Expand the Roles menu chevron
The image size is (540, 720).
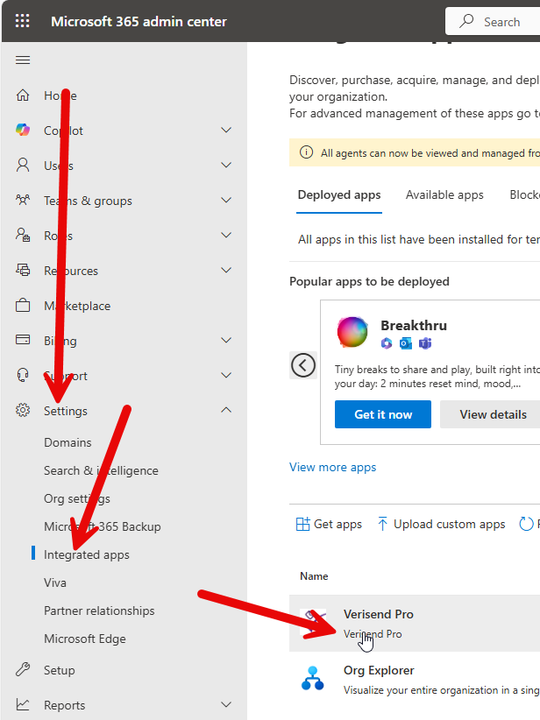pyautogui.click(x=226, y=235)
